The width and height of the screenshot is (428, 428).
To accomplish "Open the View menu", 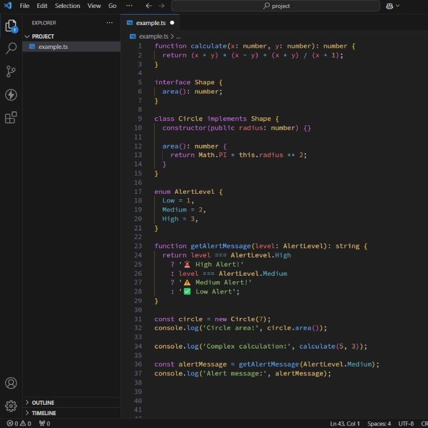I will click(94, 6).
